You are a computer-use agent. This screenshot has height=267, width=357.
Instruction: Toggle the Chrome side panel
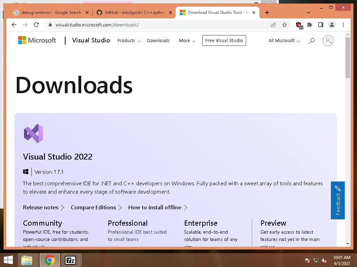coord(321,25)
